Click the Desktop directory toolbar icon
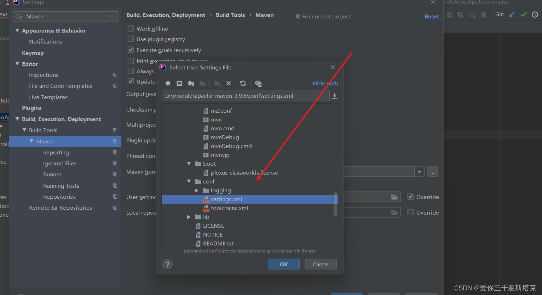This screenshot has width=542, height=295. pos(179,83)
